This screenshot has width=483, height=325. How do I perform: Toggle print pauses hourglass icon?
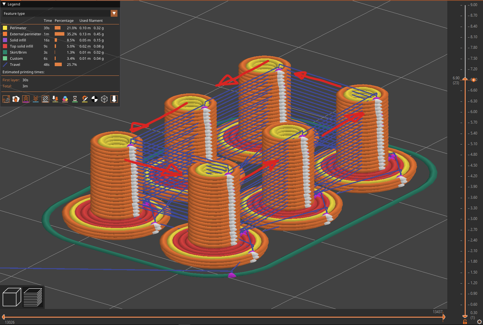click(75, 99)
